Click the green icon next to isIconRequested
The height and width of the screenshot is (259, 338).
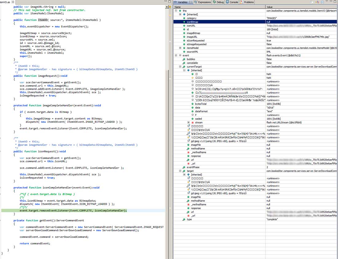pyautogui.click(x=184, y=40)
